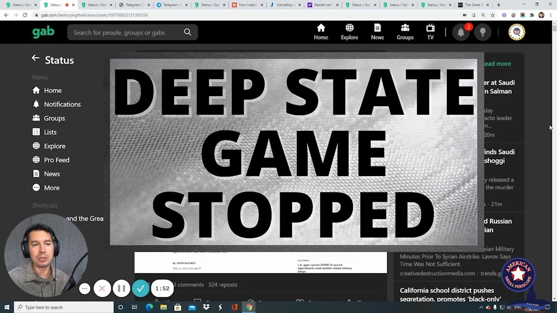Screen dimensions: 557x313
Task: Click the browser back arrow
Action: point(6,15)
